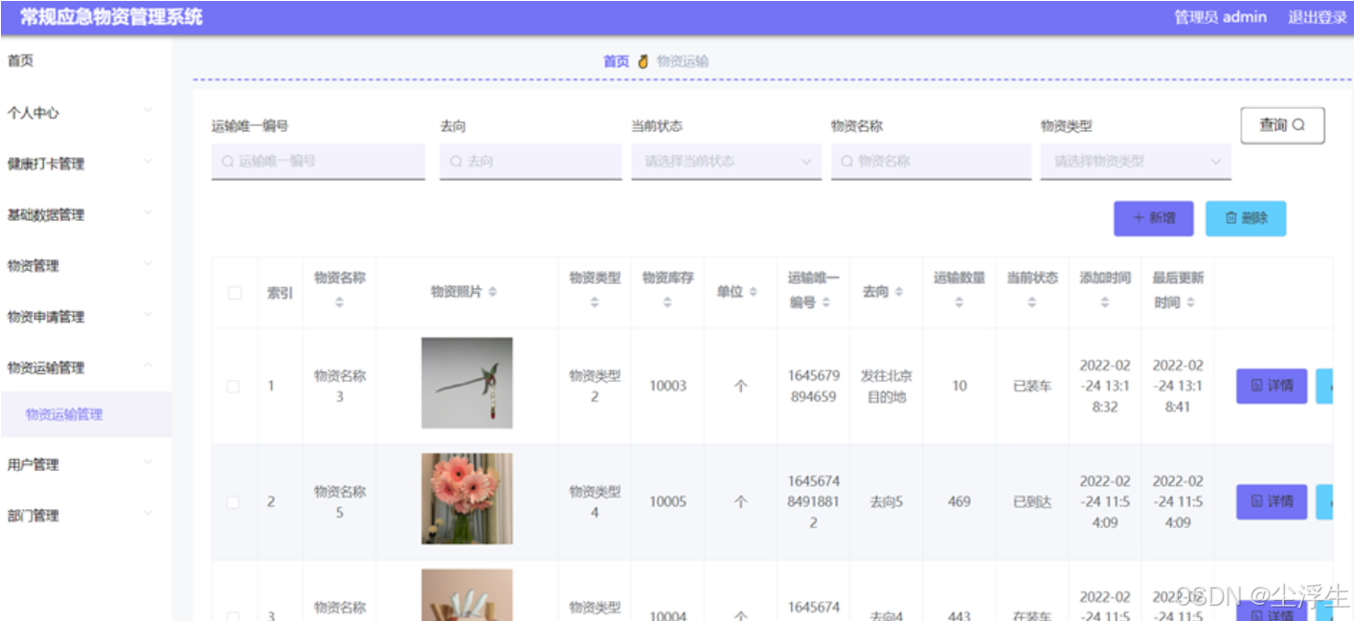Click search icon in 去向 field
Screen dimensions: 1354x621
[x=456, y=162]
